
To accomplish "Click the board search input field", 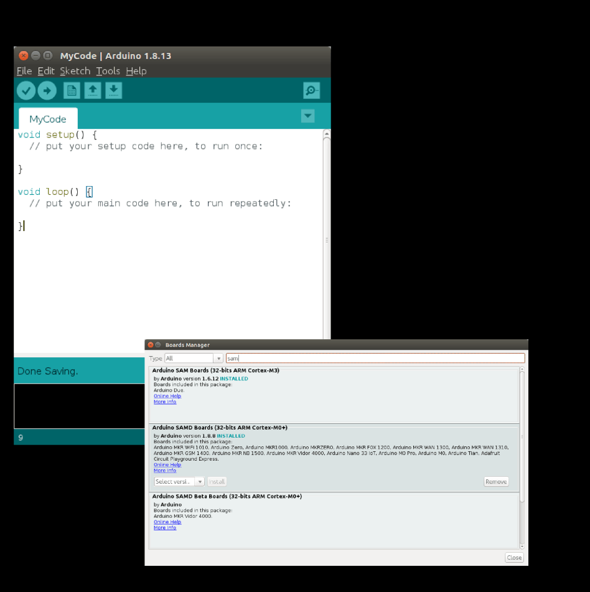I will (375, 359).
